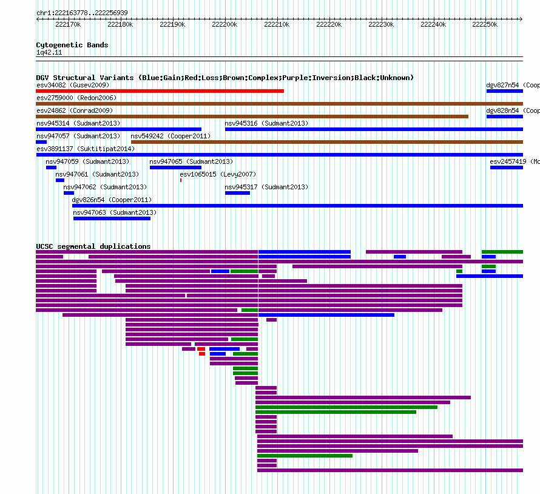Open nsv945316 (Sudmant2013) variant
This screenshot has width=540, height=494.
[266, 123]
